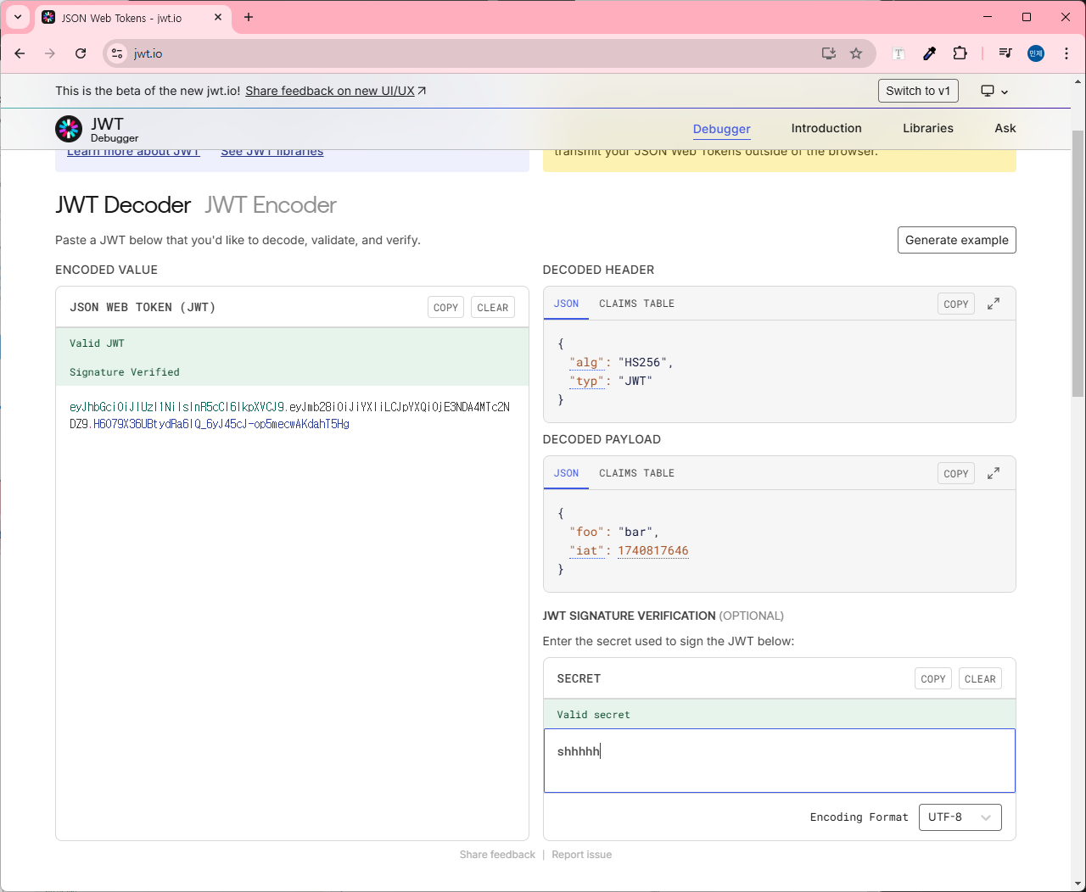Open the theme selector monitor dropdown

[994, 91]
